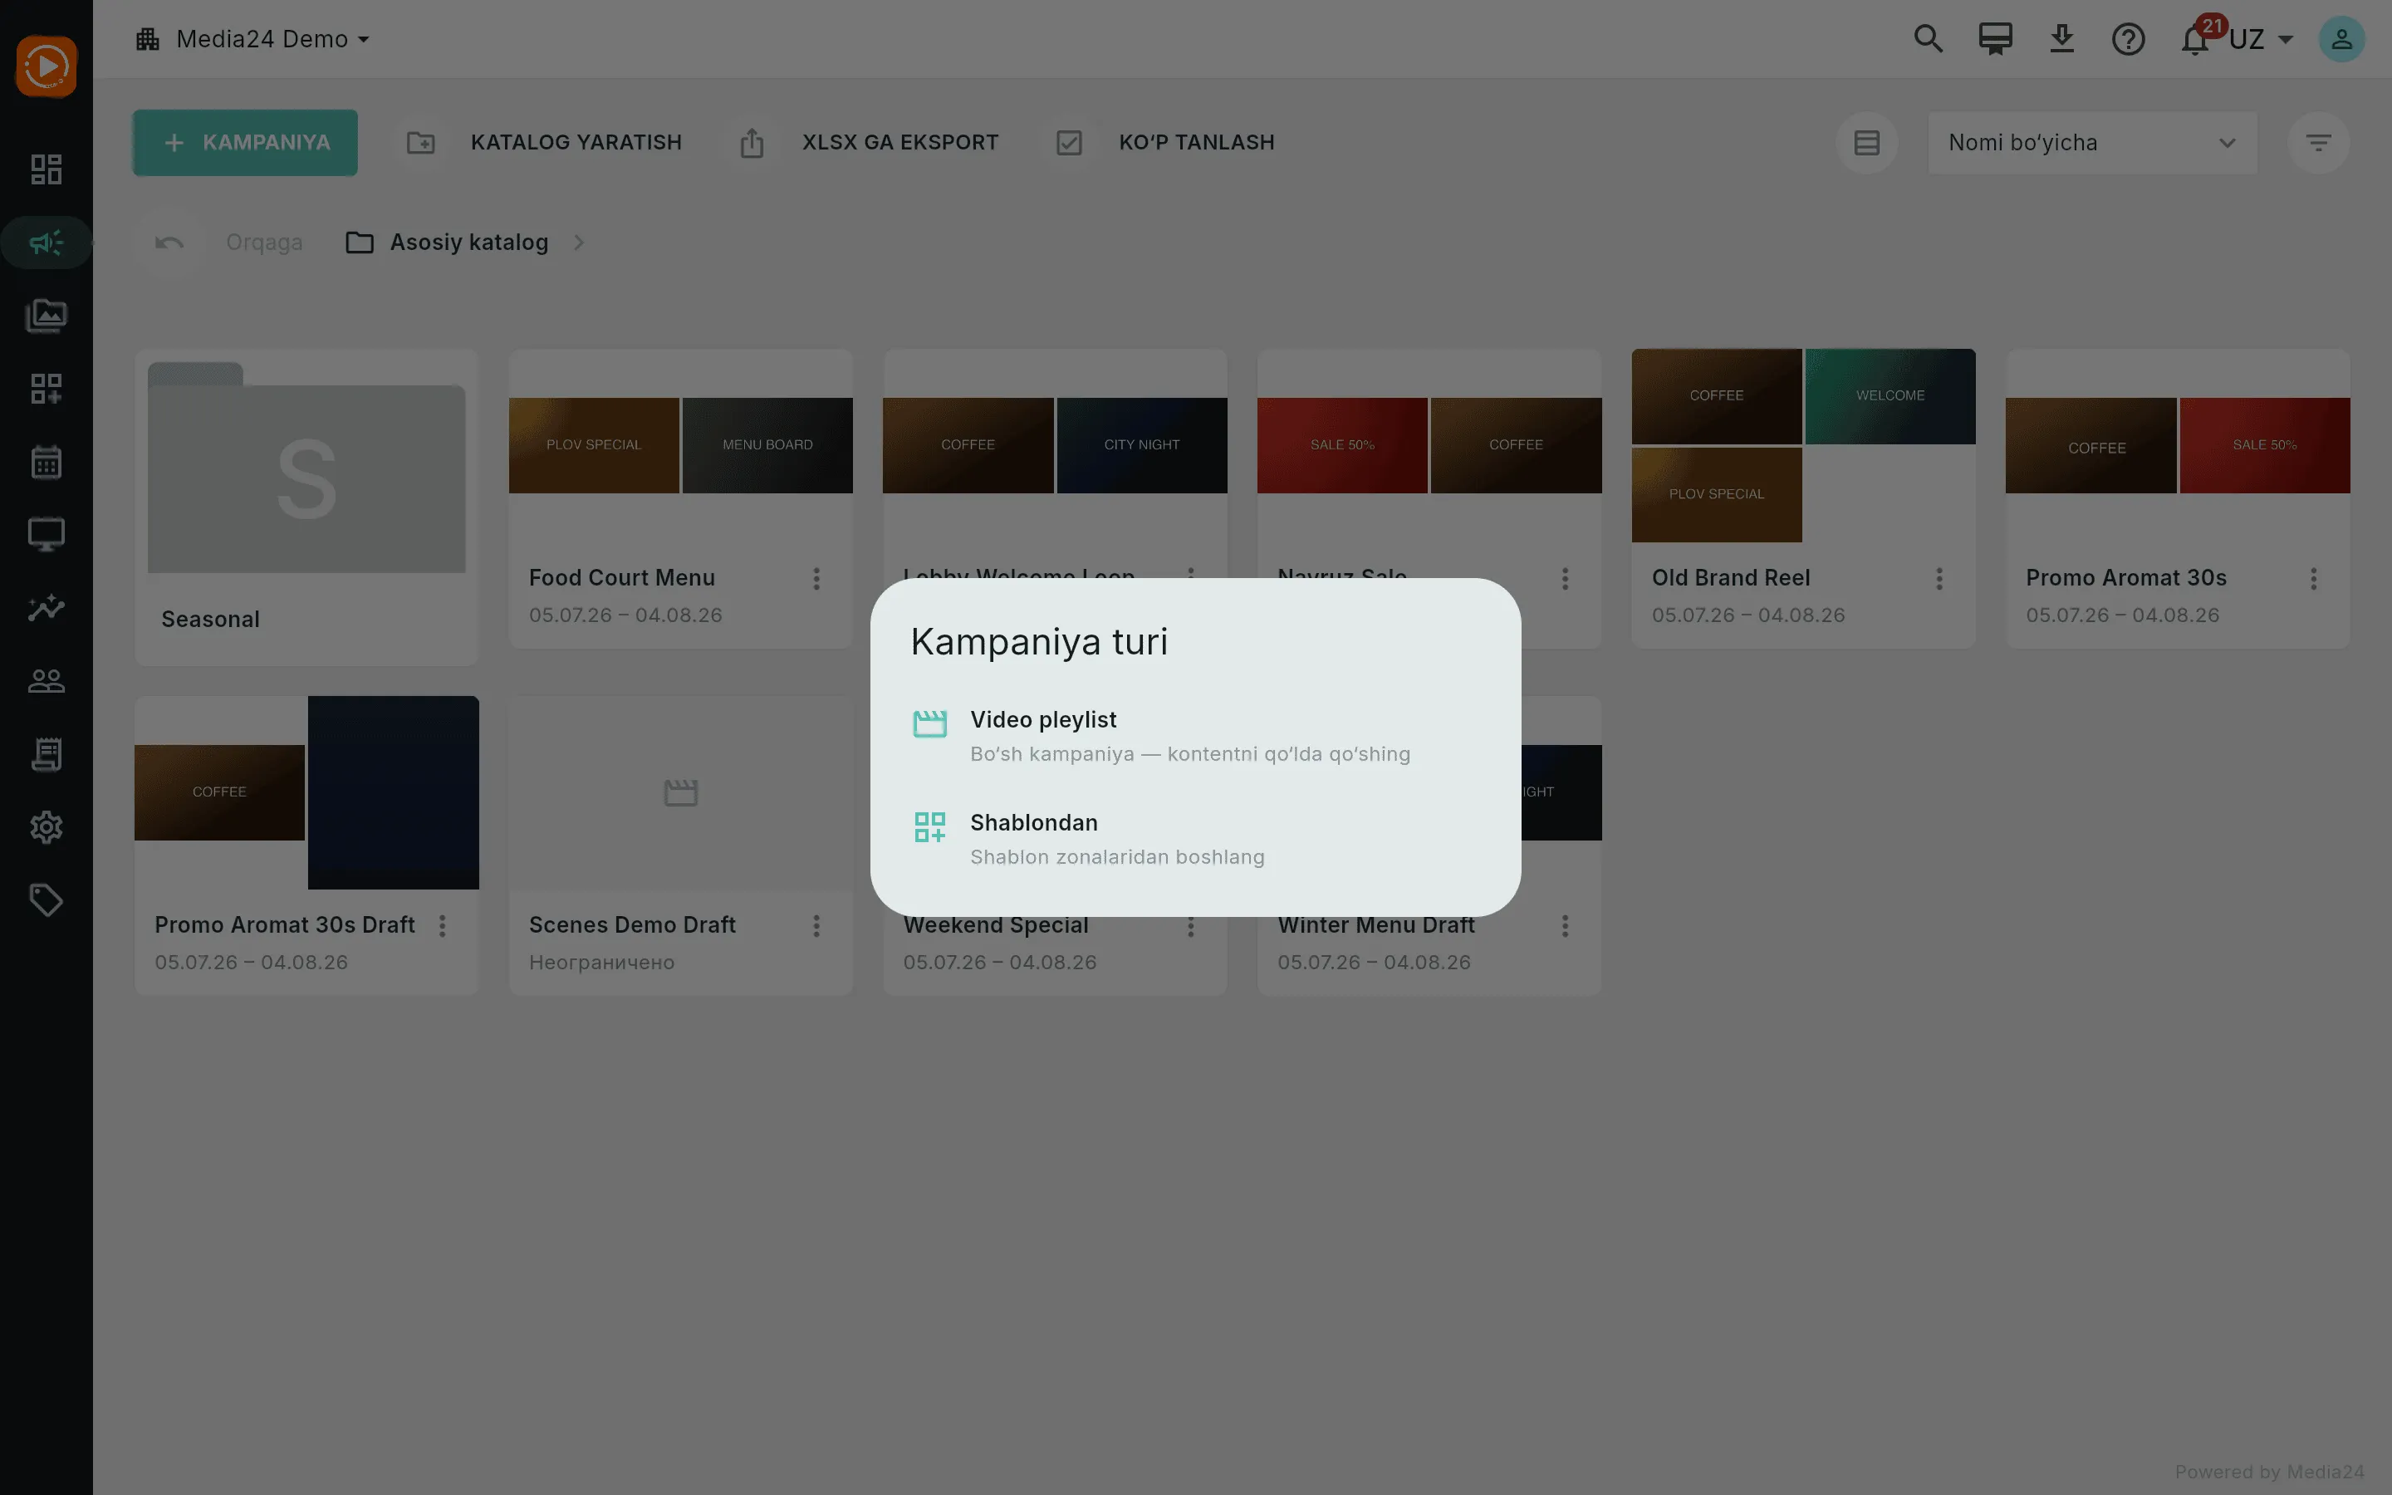Expand the Nomi bo'yicha sort dropdown
Screen dimensions: 2392x1495
tap(2091, 142)
